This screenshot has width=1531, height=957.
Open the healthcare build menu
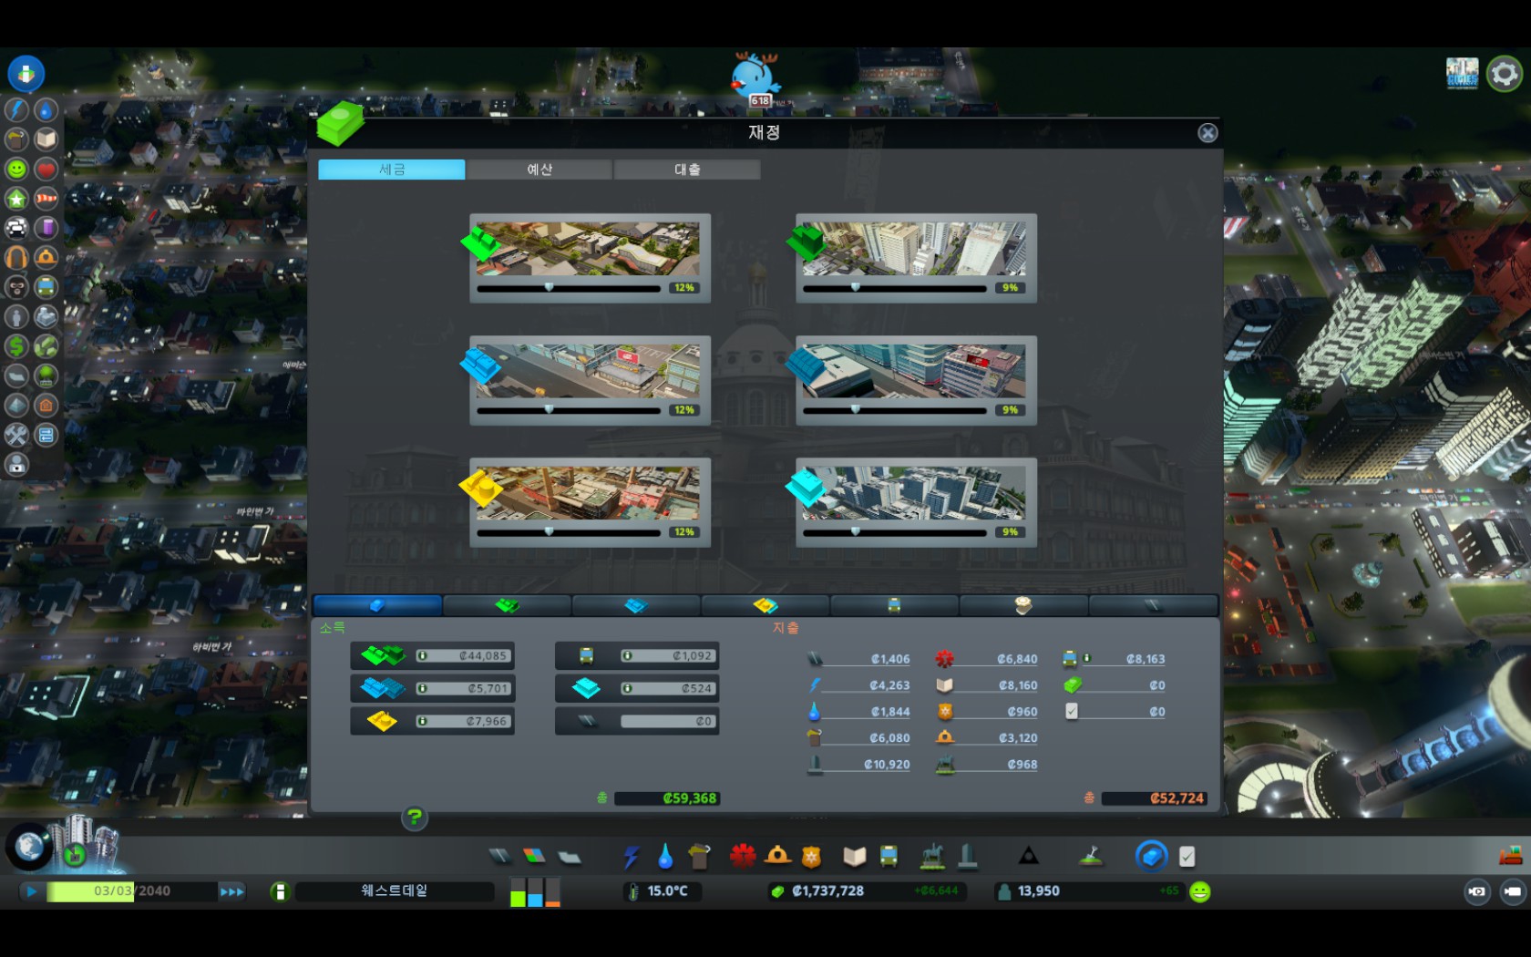tap(743, 856)
